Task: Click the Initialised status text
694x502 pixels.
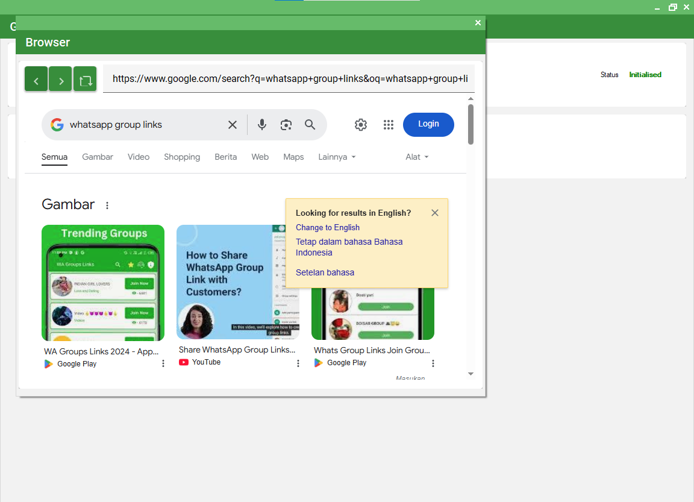Action: click(645, 75)
